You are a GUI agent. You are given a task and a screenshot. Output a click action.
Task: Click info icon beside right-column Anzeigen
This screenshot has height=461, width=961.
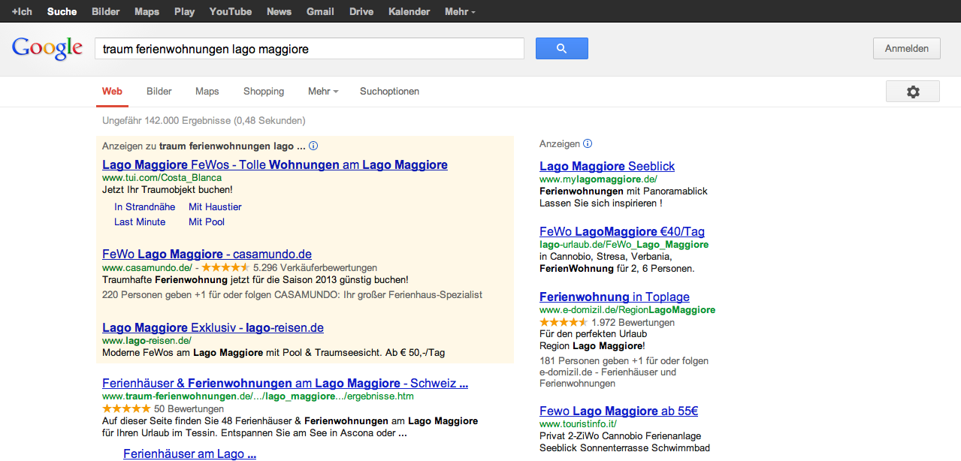point(588,143)
